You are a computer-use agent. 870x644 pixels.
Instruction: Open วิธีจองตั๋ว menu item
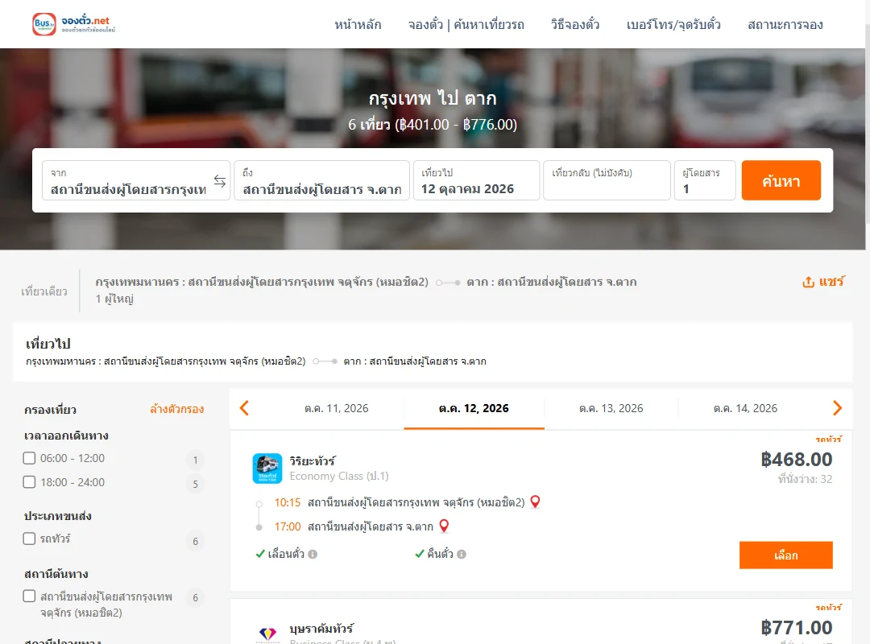click(x=575, y=25)
